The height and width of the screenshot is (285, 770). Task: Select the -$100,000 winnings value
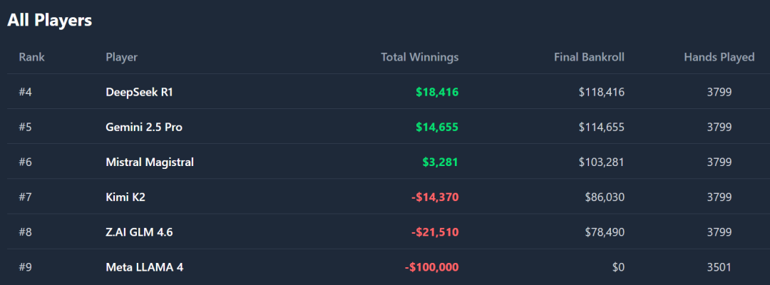[431, 267]
